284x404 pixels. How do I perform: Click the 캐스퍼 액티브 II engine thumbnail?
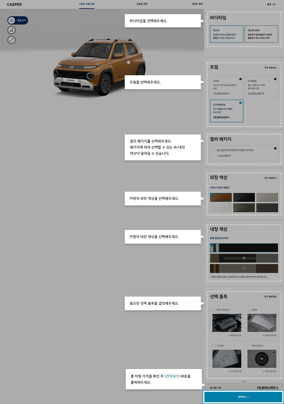[x=227, y=323]
